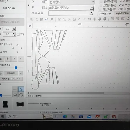Open the Windows Start menu
Viewport: 130px width, 130px height.
pyautogui.click(x=2, y=117)
